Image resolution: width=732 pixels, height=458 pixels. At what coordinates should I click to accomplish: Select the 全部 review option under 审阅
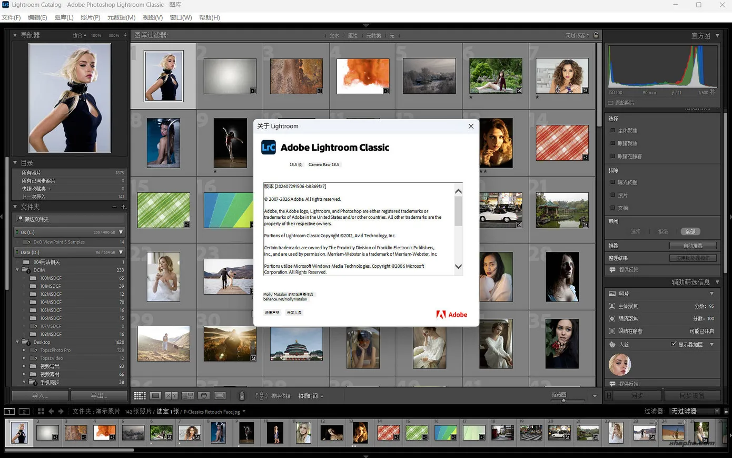pos(690,232)
